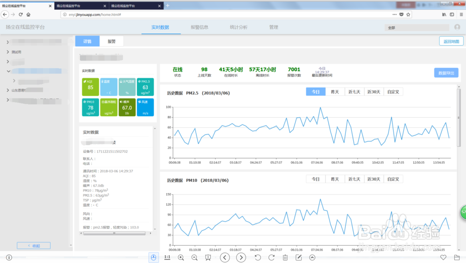Reload the page
The height and width of the screenshot is (263, 466).
(21, 14)
